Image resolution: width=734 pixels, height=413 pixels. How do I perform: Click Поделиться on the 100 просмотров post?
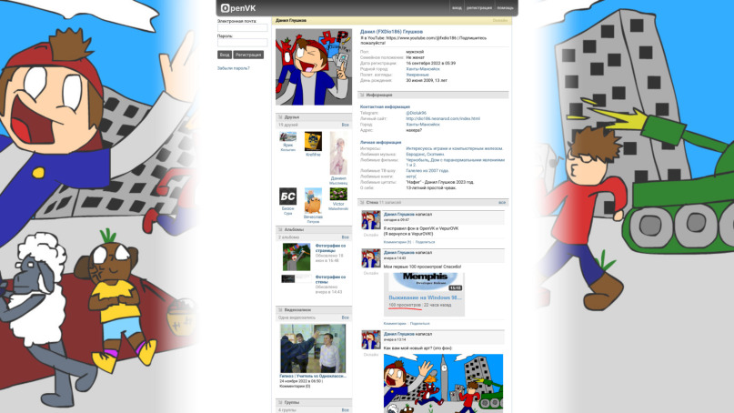point(420,324)
